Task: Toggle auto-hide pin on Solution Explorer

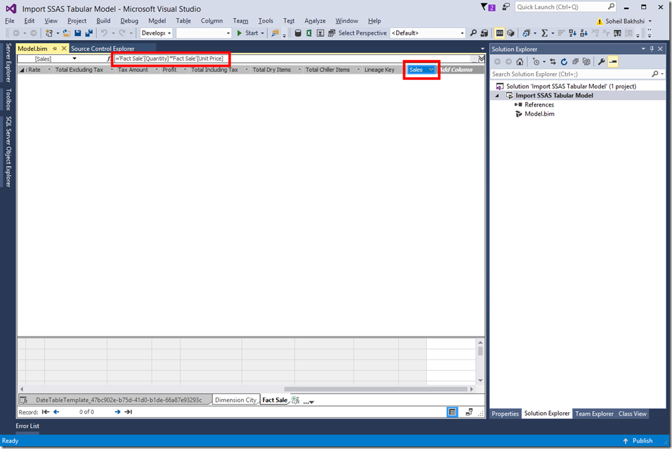Action: tap(652, 49)
